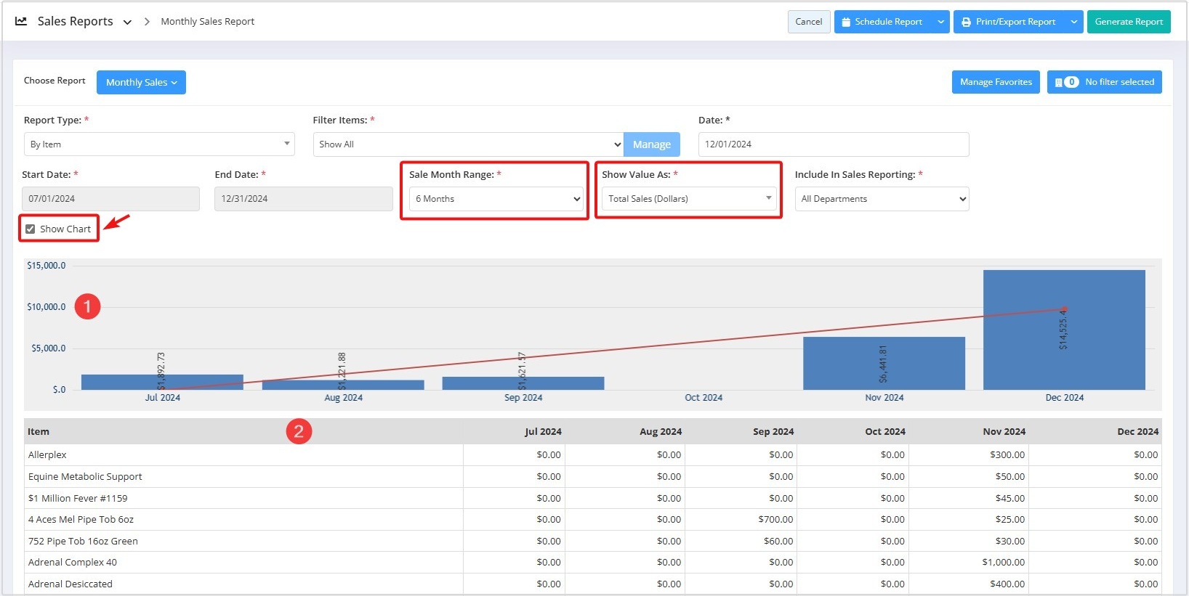
Task: Select the Allerplex item row
Action: 593,455
